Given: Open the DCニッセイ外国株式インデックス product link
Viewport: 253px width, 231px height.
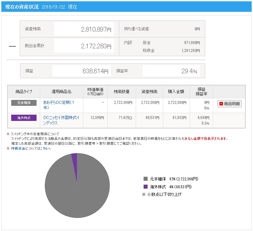Looking at the screenshot, I should pos(61,120).
